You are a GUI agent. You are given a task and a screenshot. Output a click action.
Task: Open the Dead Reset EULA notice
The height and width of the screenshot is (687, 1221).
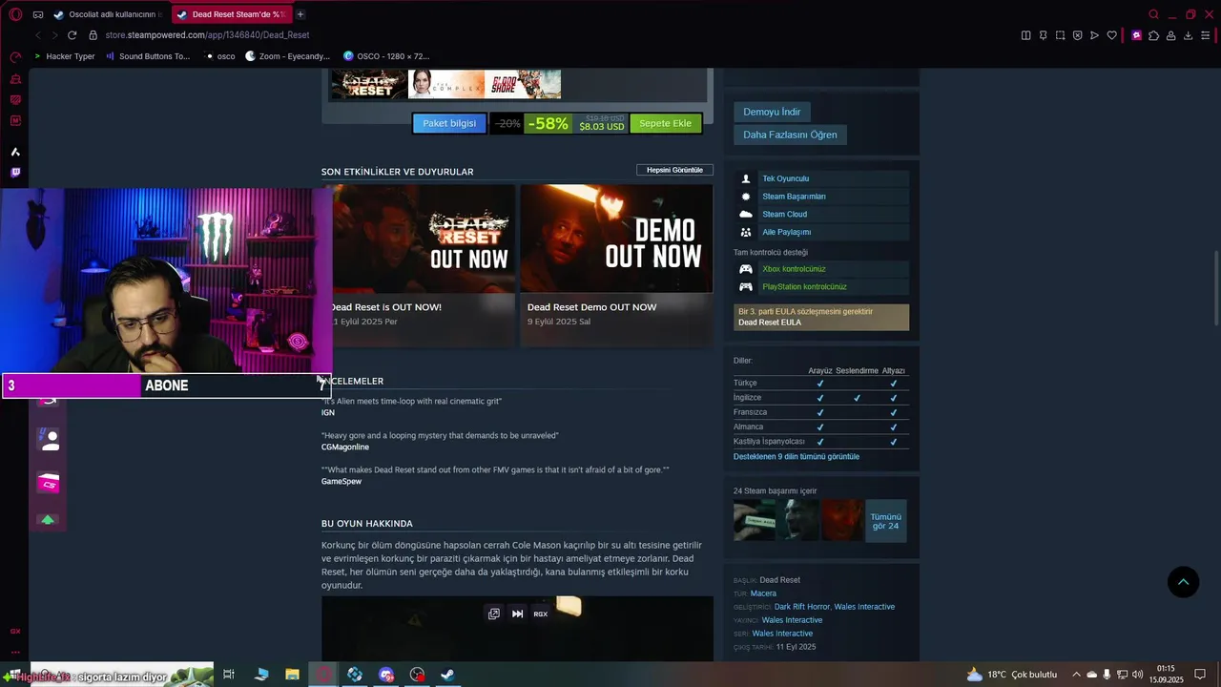pos(821,317)
